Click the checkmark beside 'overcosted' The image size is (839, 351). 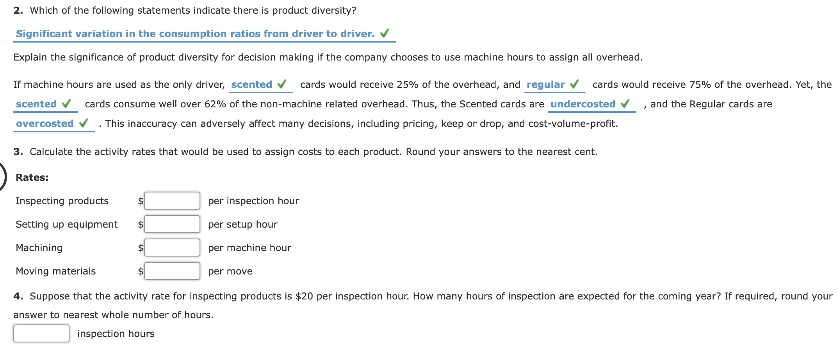click(x=82, y=123)
